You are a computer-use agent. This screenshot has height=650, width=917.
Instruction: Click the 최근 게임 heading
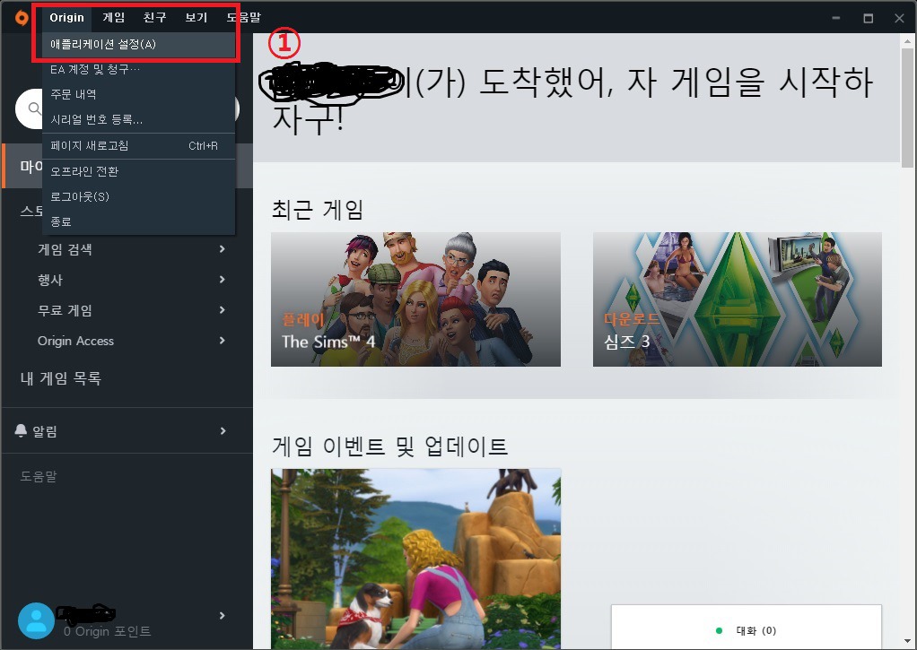coord(319,209)
